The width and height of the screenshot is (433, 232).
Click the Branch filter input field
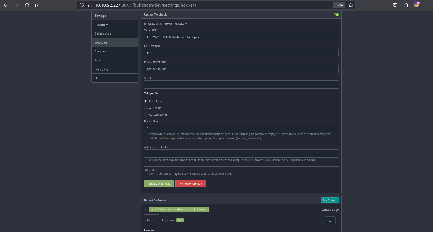point(241,128)
